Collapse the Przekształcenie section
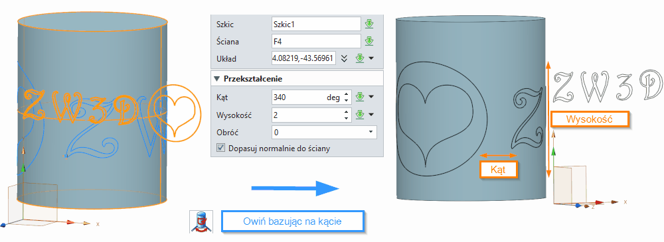 [x=217, y=79]
